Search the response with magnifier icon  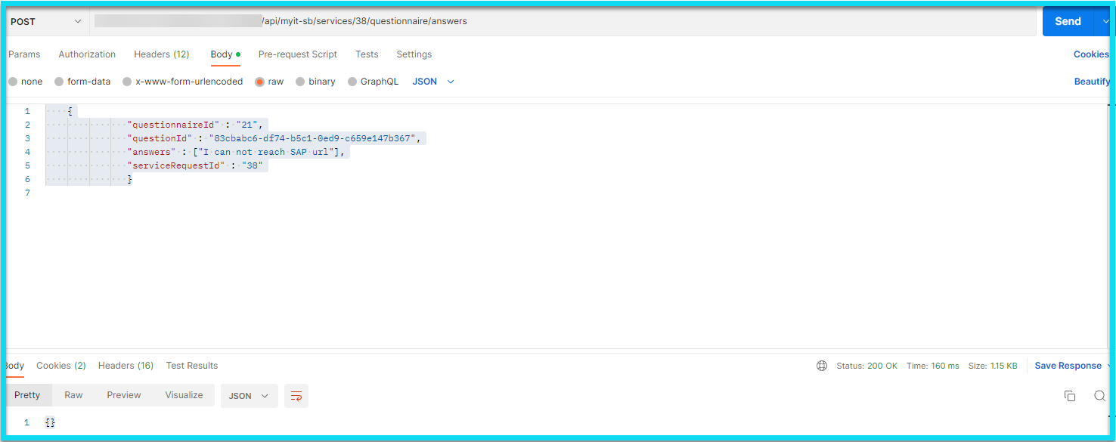1099,396
